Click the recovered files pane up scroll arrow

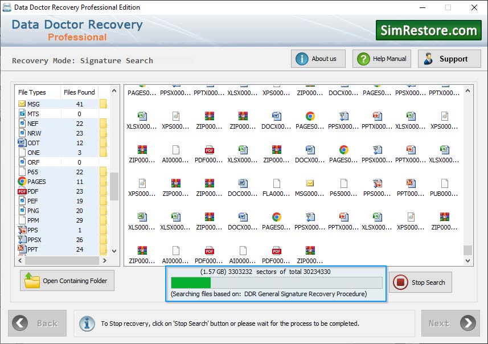pos(468,91)
